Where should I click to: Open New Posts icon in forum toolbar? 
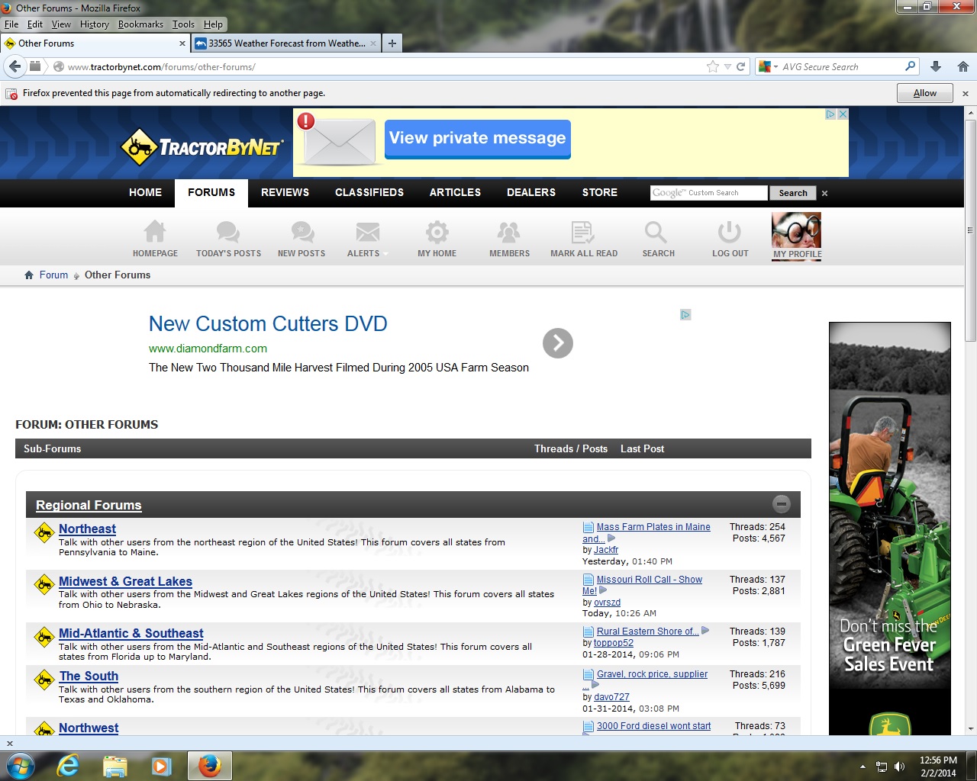click(x=301, y=232)
